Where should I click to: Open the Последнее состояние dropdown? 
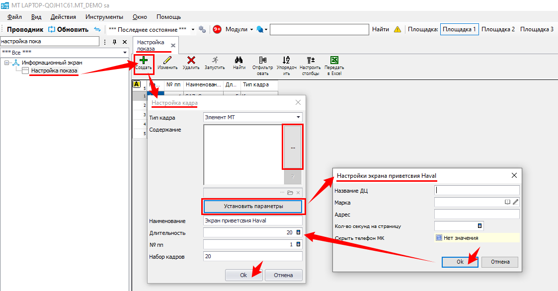(193, 29)
